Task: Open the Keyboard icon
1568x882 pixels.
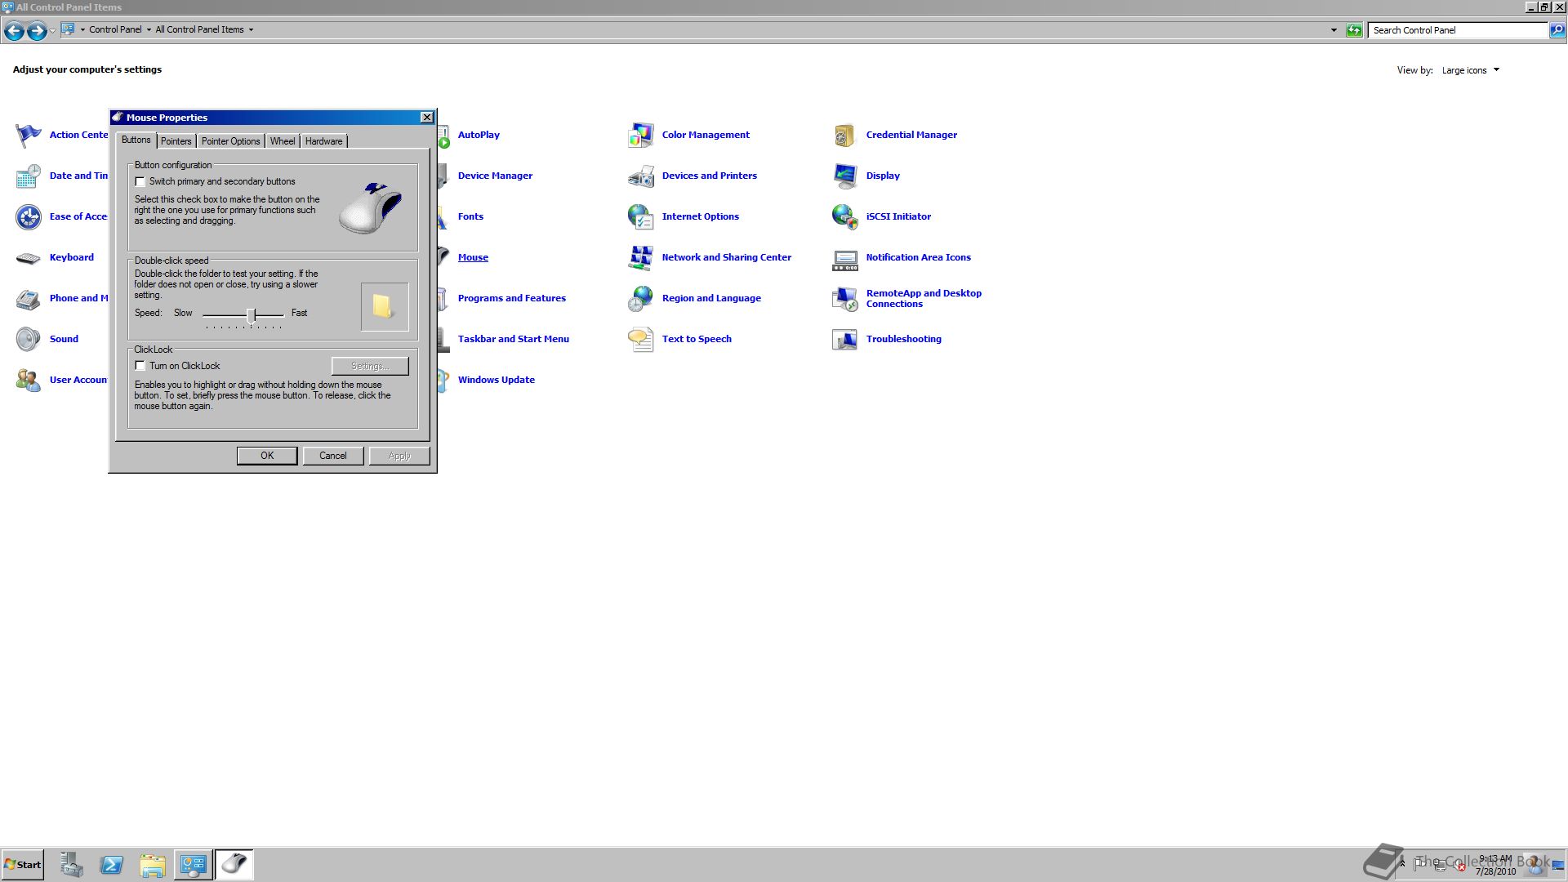Action: point(28,258)
